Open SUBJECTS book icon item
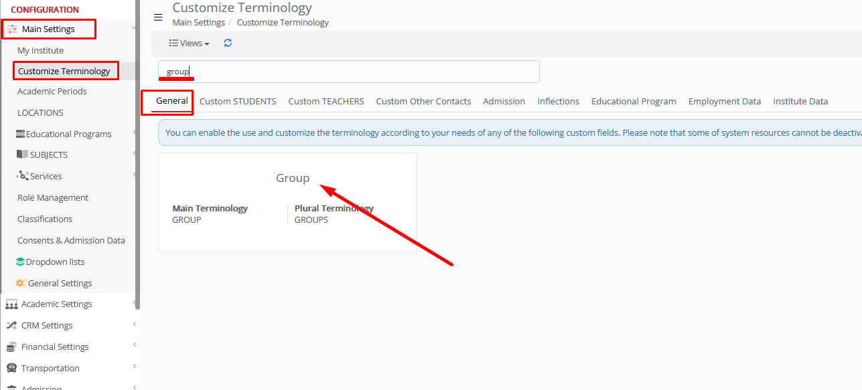Screen dimensions: 862x390 pyautogui.click(x=48, y=155)
